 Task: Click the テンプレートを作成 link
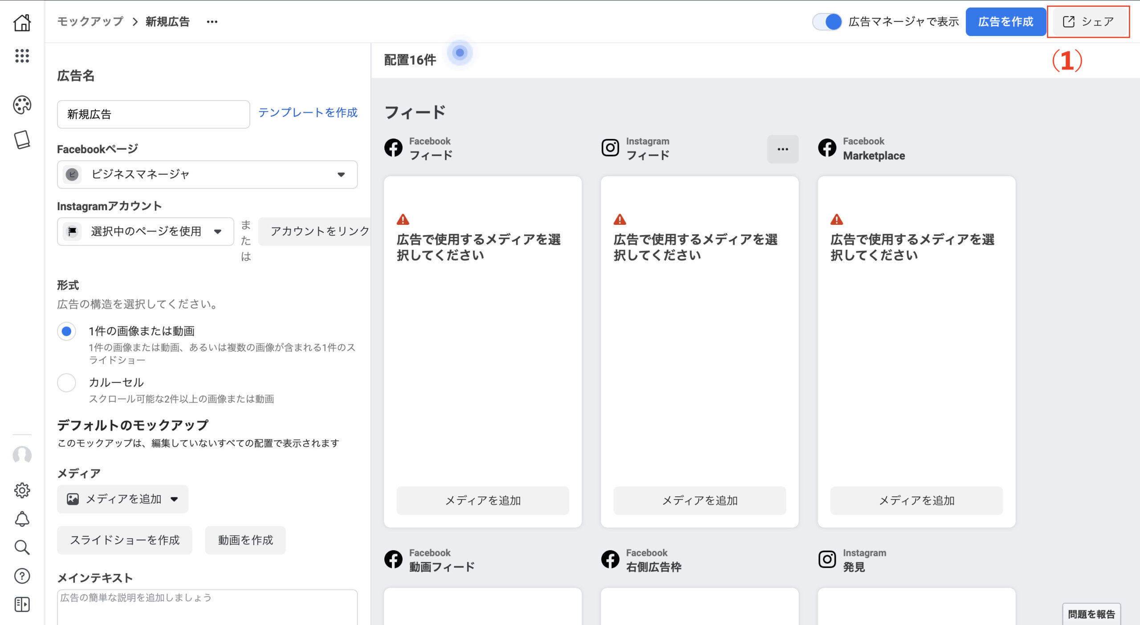tap(308, 113)
